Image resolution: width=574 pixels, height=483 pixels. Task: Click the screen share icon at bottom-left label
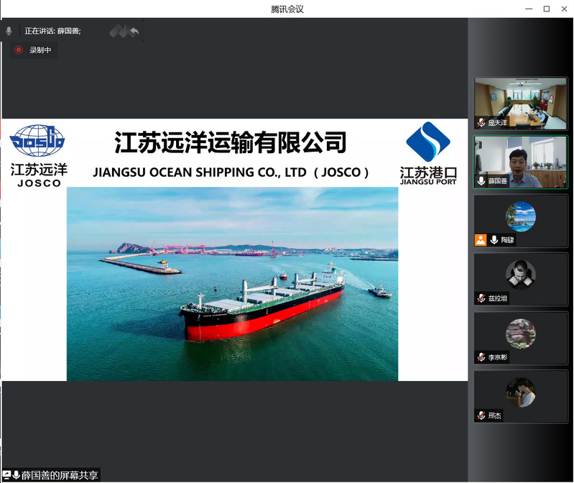coord(6,475)
